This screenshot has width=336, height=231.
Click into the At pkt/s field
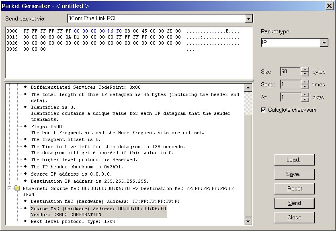coord(291,97)
